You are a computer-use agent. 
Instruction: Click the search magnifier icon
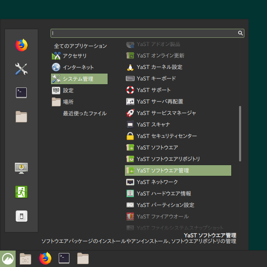pyautogui.click(x=240, y=33)
